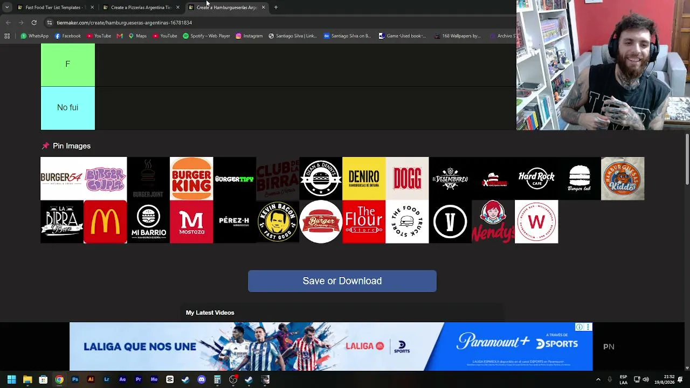Viewport: 690px width, 388px height.
Task: Select the Burger Couple logo tile
Action: coord(105,178)
